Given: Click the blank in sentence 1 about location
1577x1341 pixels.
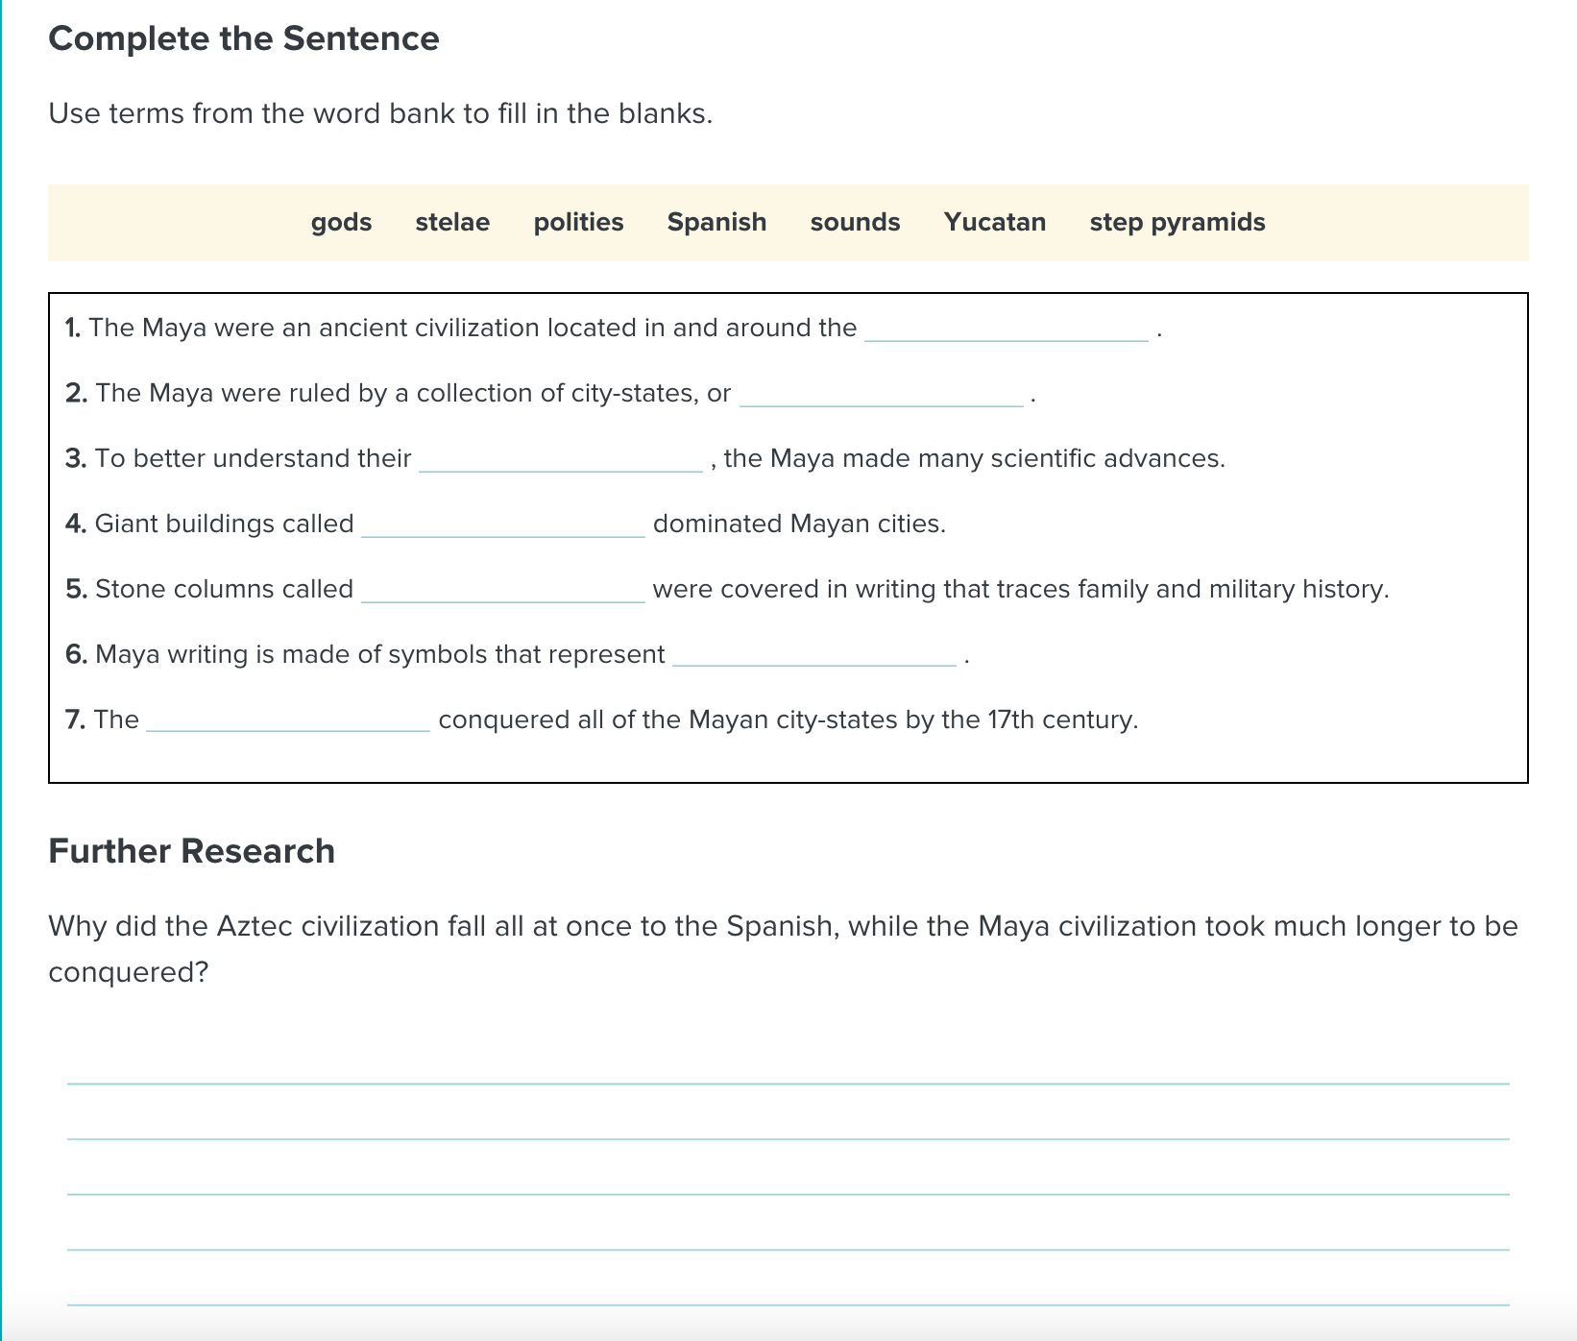Looking at the screenshot, I should (1006, 329).
